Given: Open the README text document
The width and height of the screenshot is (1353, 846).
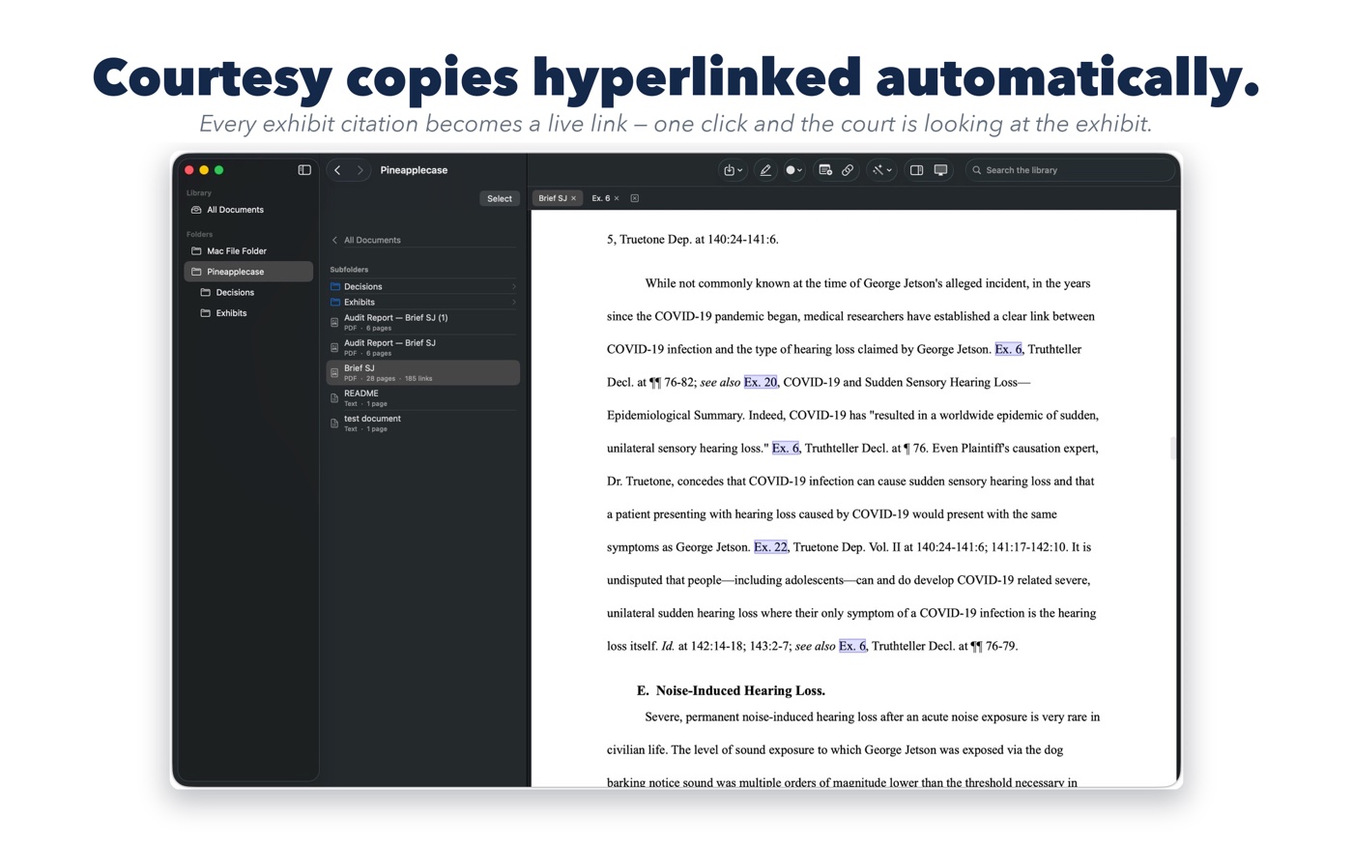Looking at the screenshot, I should [x=423, y=397].
